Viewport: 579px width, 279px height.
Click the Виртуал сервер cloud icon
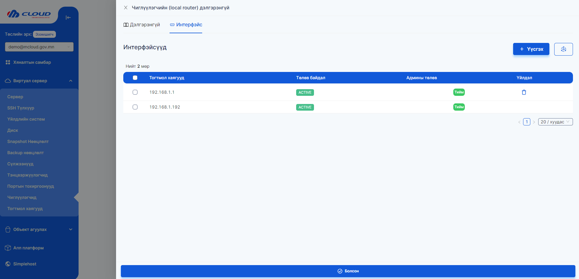[x=8, y=81]
